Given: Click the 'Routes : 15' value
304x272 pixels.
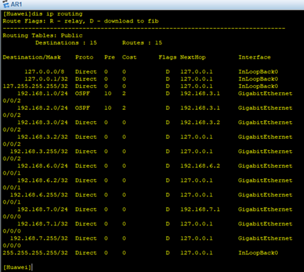Looking at the screenshot, I should pos(142,43).
